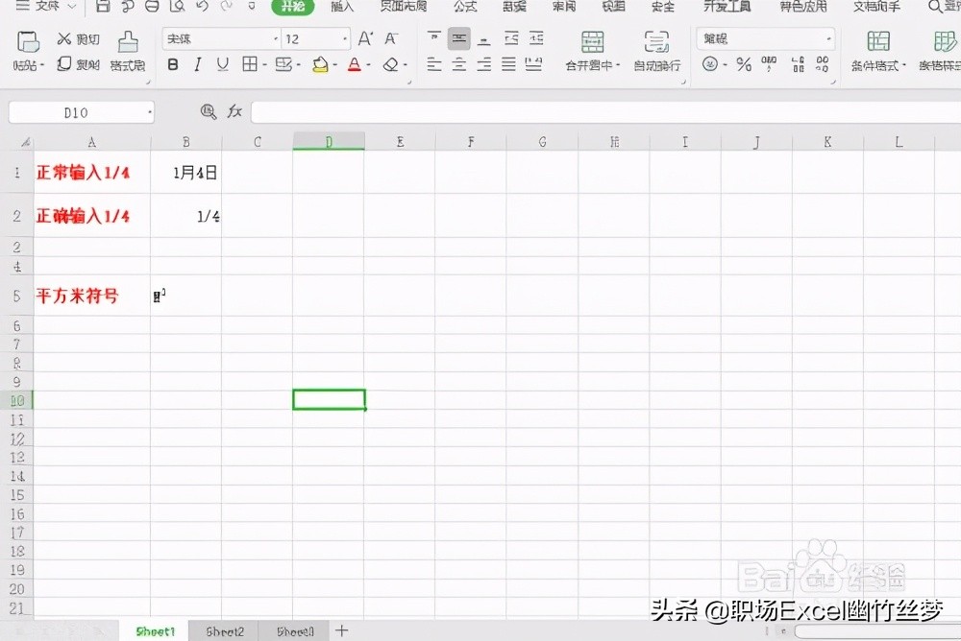This screenshot has width=961, height=641.
Task: Switch to the 插入 ribbon tab
Action: (x=344, y=8)
